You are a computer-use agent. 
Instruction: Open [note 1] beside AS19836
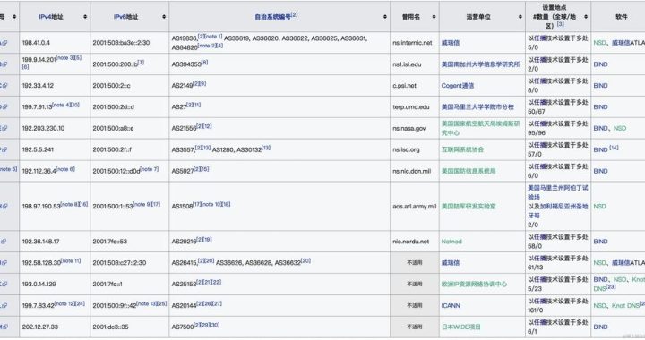click(x=213, y=36)
